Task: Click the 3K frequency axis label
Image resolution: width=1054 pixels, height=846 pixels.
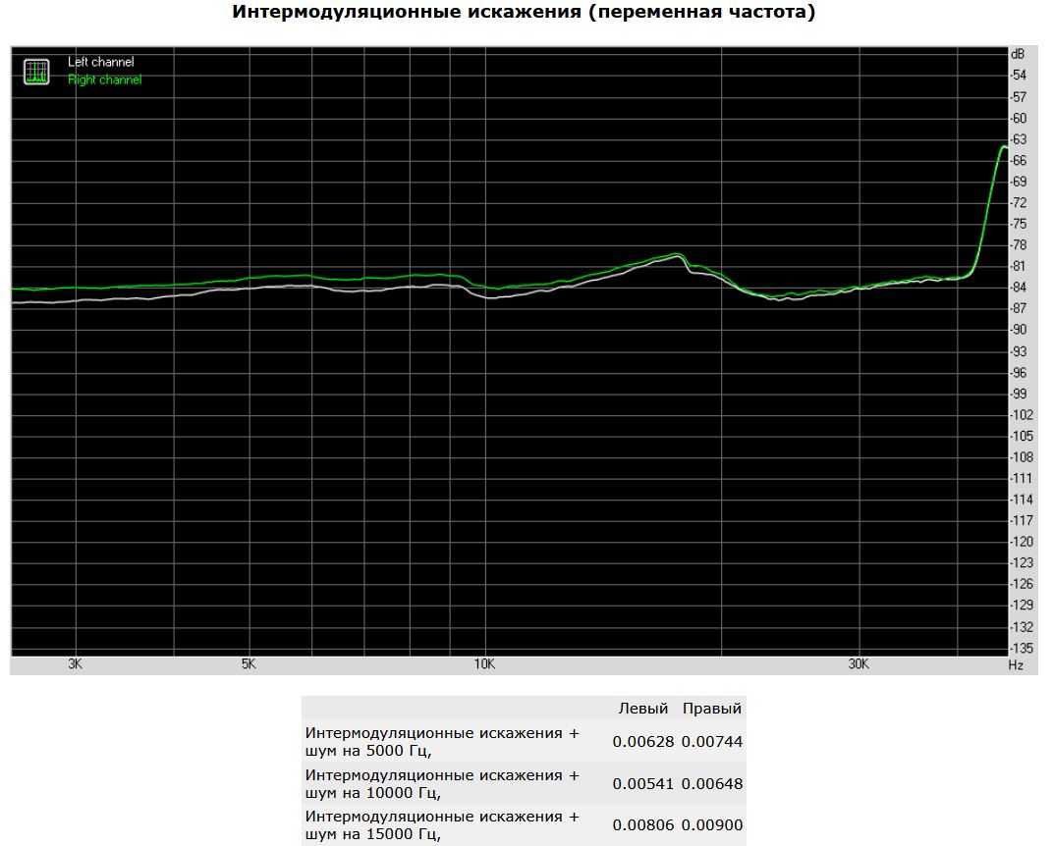Action: 75,664
